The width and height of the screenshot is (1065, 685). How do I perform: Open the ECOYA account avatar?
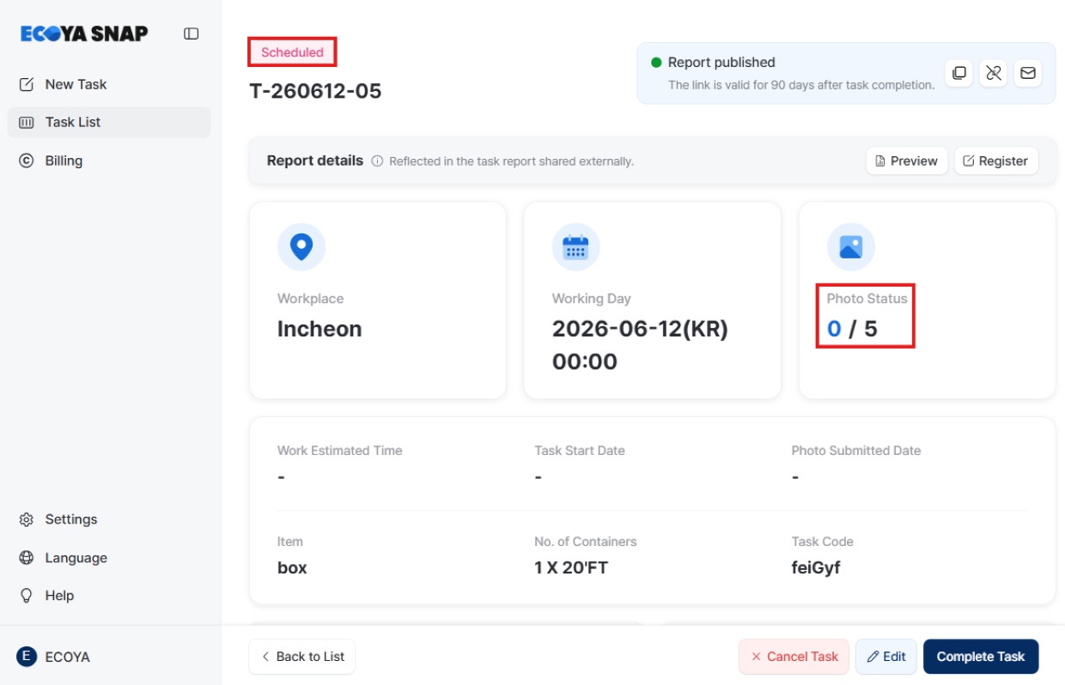click(x=27, y=657)
